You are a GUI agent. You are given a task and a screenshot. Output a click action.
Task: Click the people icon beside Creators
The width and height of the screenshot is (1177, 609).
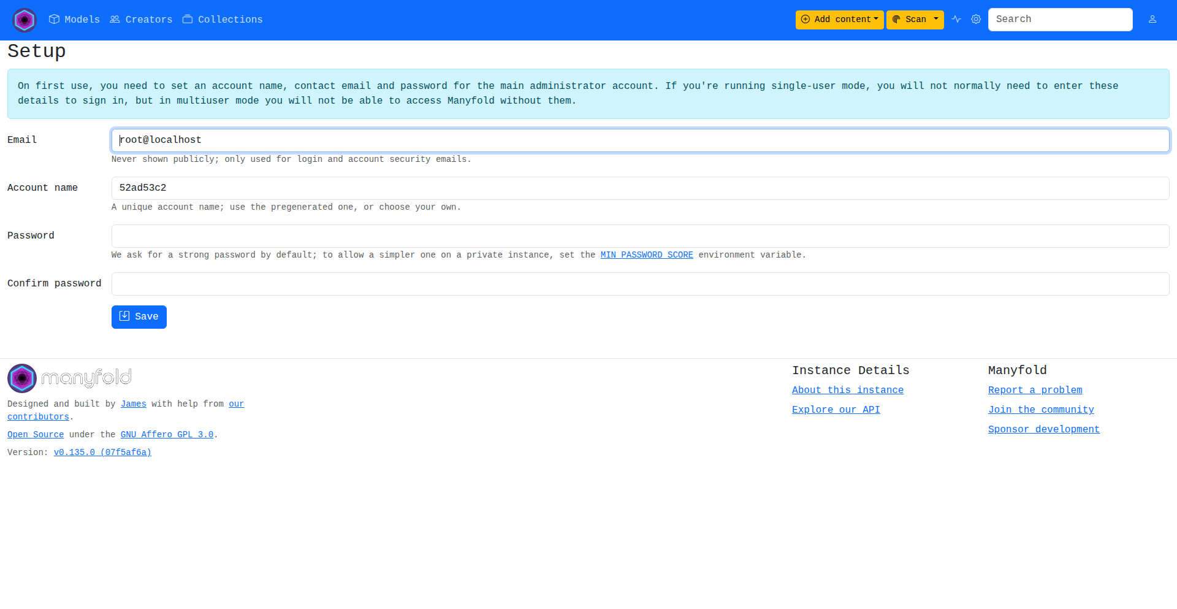coord(115,20)
